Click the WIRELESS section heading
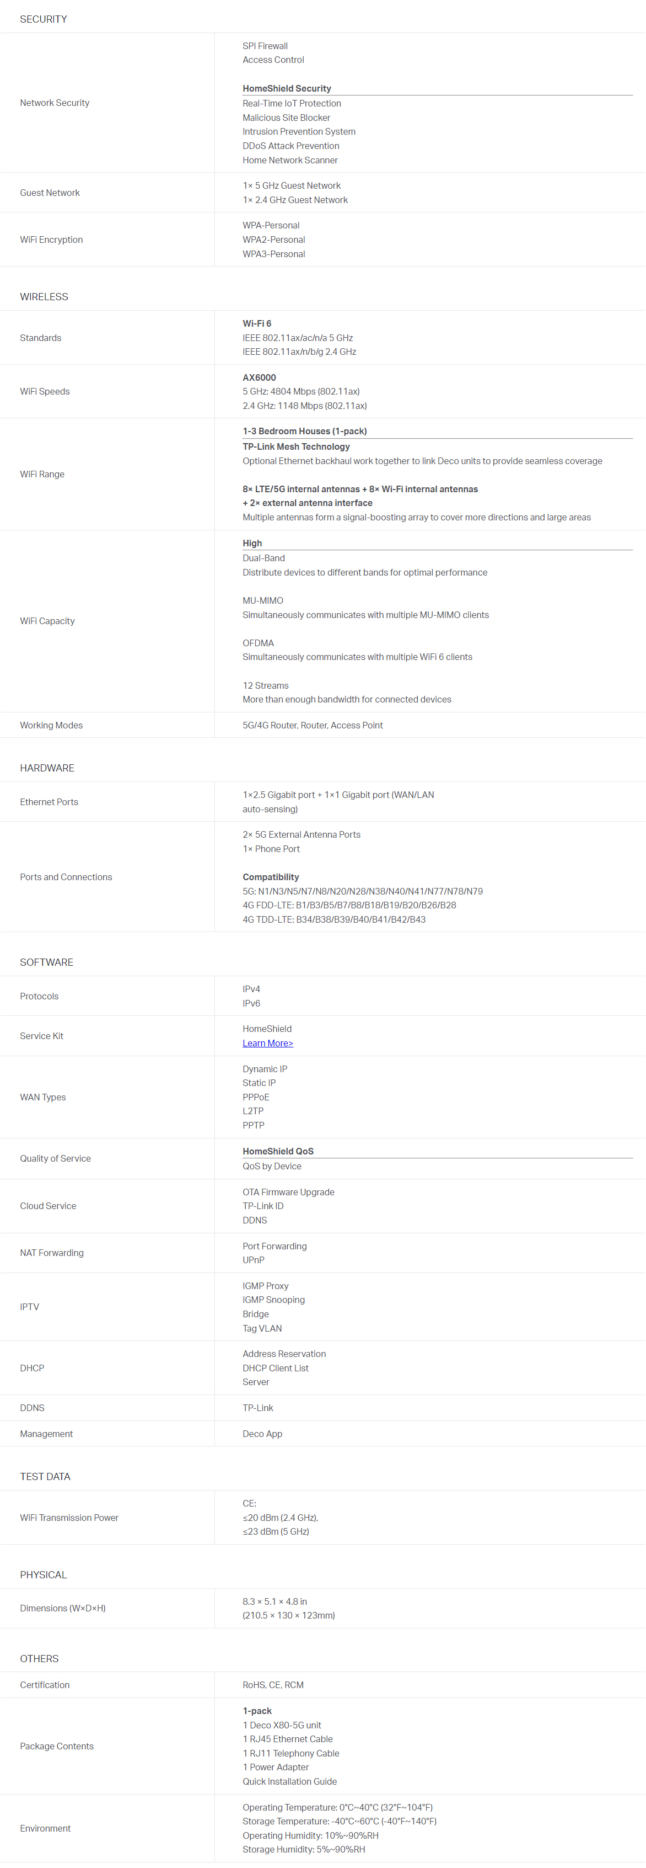The width and height of the screenshot is (646, 1868). pos(44,296)
